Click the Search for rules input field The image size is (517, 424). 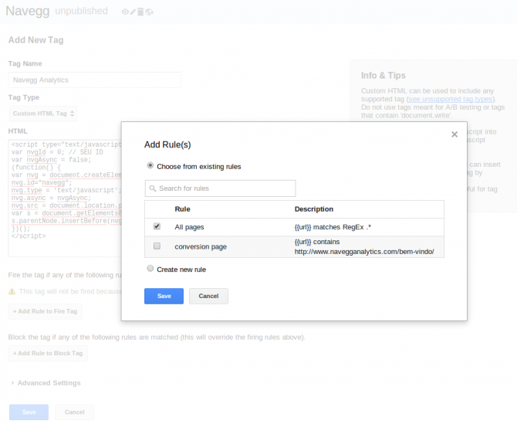220,188
